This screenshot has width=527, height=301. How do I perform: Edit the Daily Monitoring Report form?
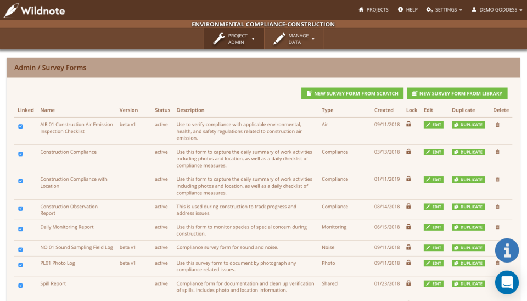(434, 227)
